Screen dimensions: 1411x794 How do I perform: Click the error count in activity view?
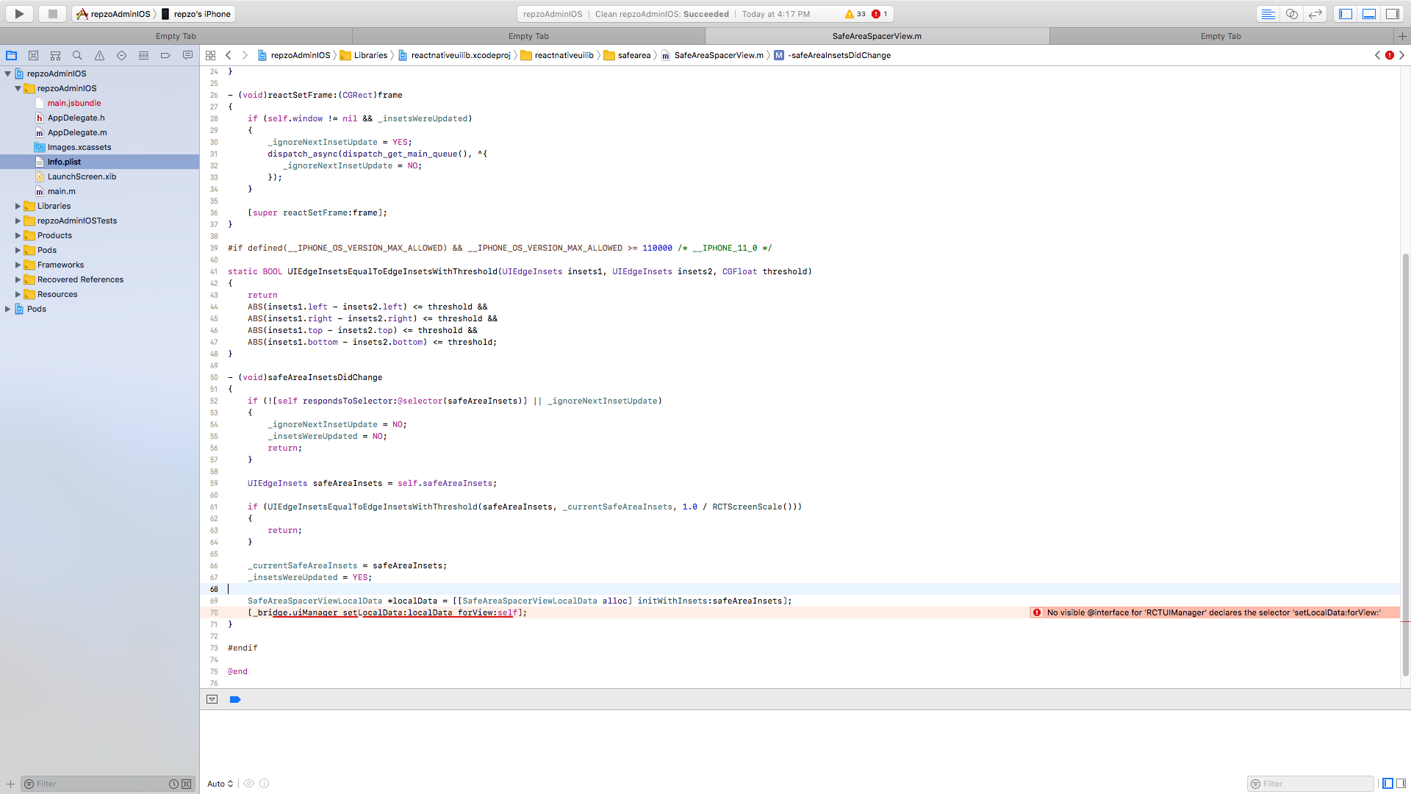click(880, 13)
